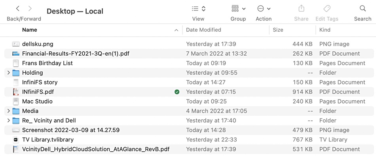The height and width of the screenshot is (156, 376).
Task: Select VcinityDell_HybridCloudSolution_AtAGlance_RevB.pdf name
Action: 96,149
